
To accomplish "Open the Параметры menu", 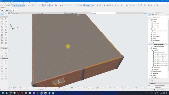I will coord(32,3).
